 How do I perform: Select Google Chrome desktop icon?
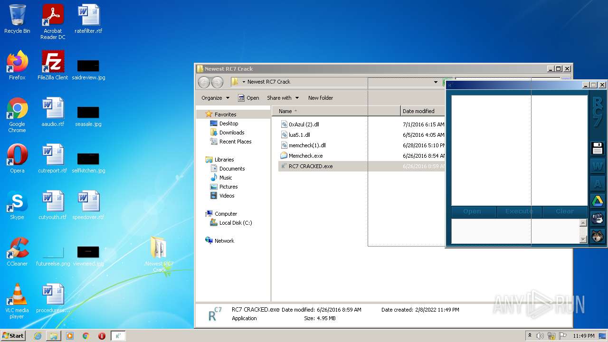pyautogui.click(x=17, y=115)
